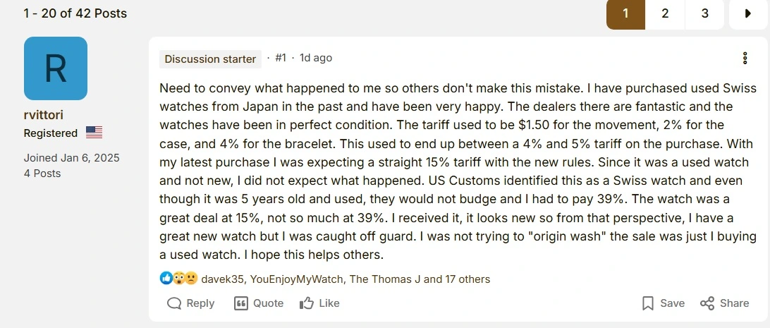This screenshot has width=770, height=328.
Task: Click the Save bookmark icon
Action: coord(648,303)
